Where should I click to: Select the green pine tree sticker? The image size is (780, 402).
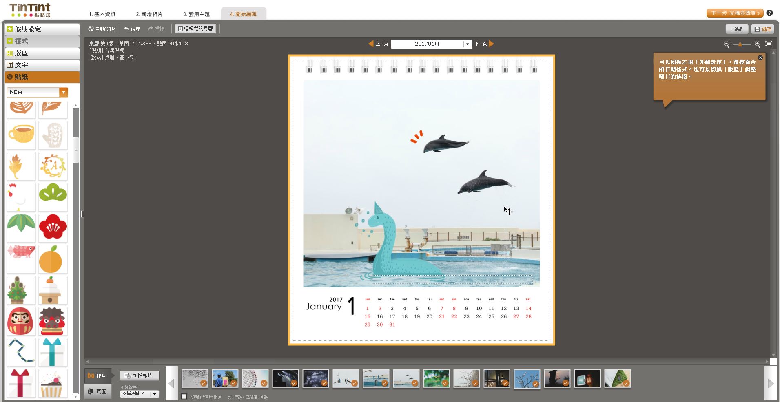coord(53,197)
